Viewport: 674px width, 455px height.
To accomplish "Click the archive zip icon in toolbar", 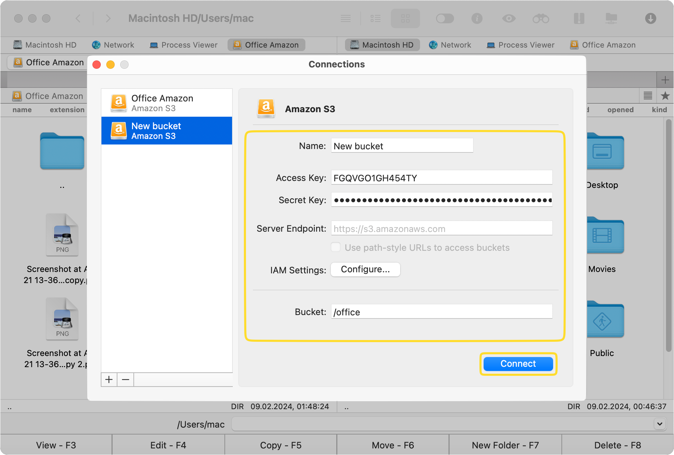I will 578,18.
